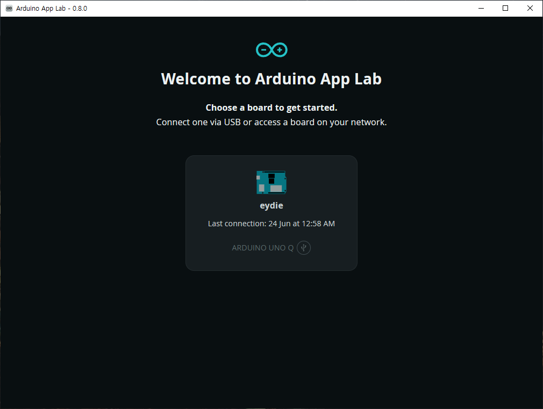
Task: Close the Arduino App Lab window
Action: [x=530, y=8]
